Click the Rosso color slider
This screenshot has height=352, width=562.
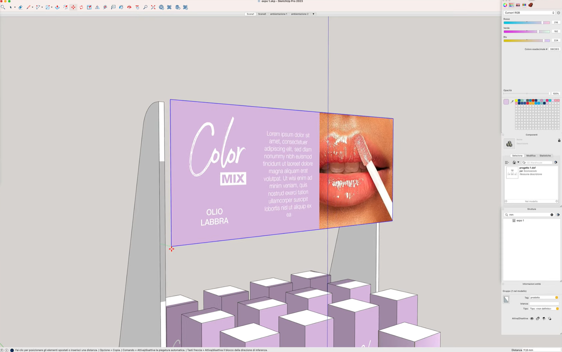[x=526, y=23]
